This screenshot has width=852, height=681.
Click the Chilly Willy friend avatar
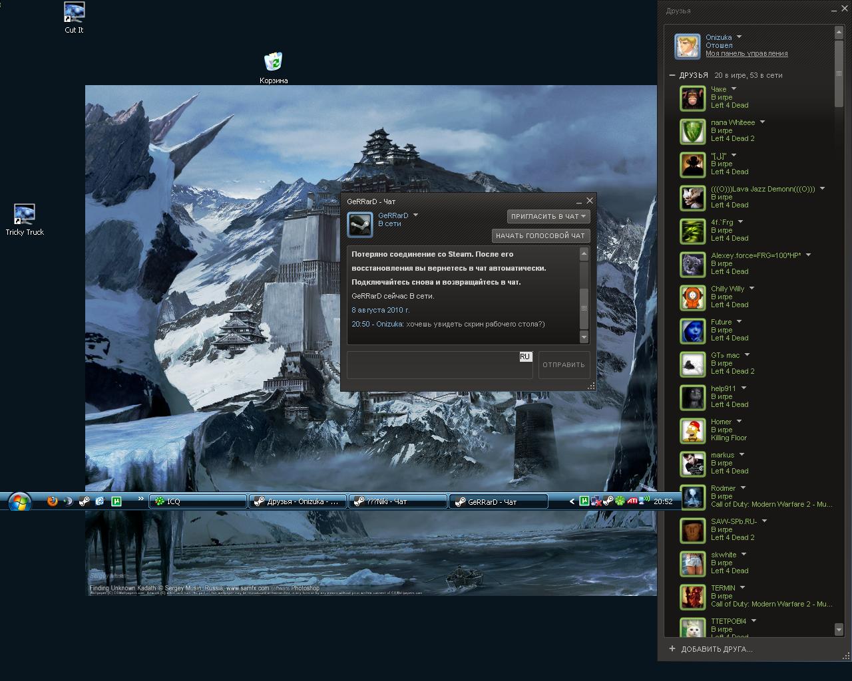pos(692,297)
